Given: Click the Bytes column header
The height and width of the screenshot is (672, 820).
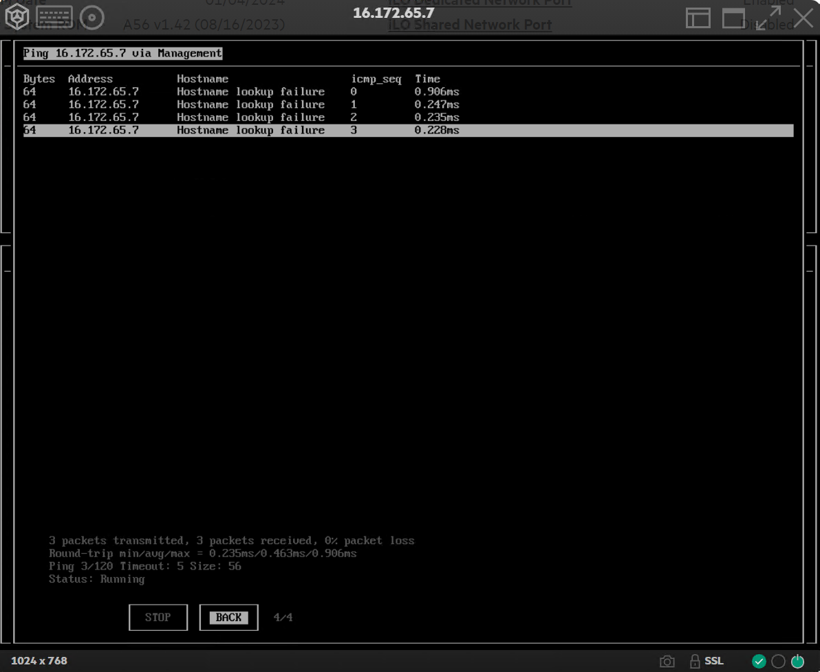Looking at the screenshot, I should point(39,79).
